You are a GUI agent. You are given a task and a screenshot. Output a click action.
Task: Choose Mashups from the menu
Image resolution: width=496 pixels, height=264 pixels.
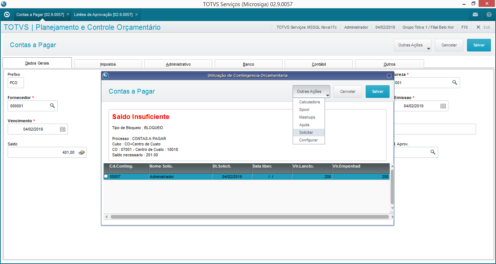tap(309, 117)
